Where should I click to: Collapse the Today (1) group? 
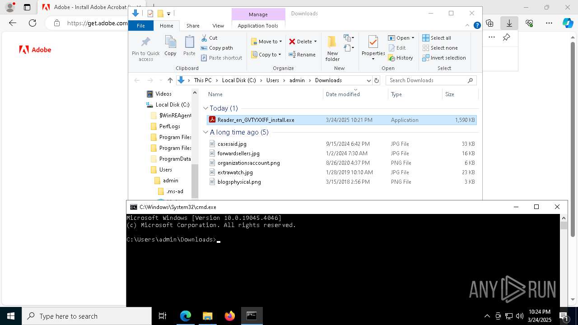tap(205, 108)
